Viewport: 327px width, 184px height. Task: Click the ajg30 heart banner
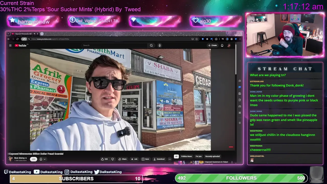[x=216, y=21]
